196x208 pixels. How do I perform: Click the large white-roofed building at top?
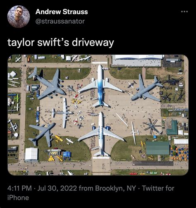click(x=138, y=61)
